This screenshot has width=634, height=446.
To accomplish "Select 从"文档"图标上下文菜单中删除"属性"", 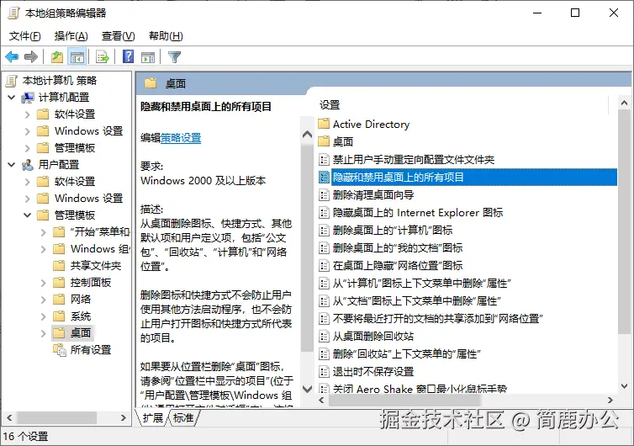I will [x=417, y=301].
